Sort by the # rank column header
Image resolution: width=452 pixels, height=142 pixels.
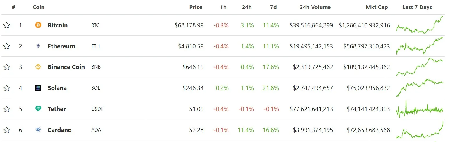tap(13, 7)
